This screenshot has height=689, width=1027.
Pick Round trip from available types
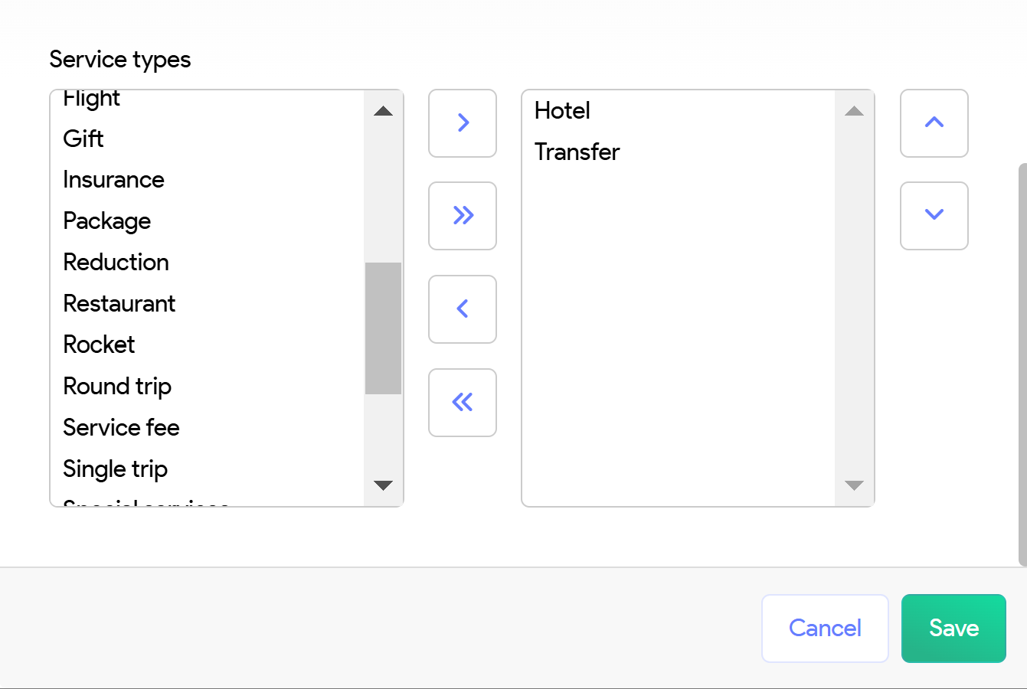(117, 387)
